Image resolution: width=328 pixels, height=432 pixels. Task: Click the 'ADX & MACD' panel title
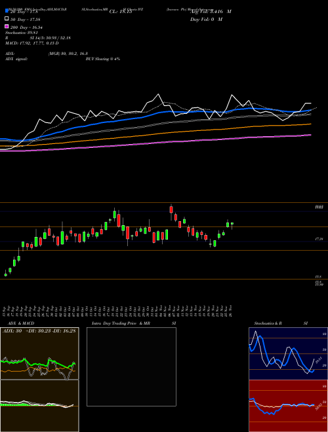pos(21,323)
